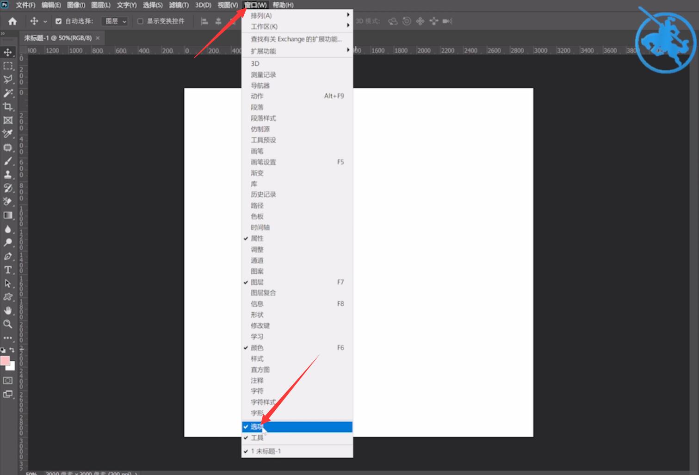The height and width of the screenshot is (475, 699).
Task: Select the Dodge tool
Action: click(8, 242)
